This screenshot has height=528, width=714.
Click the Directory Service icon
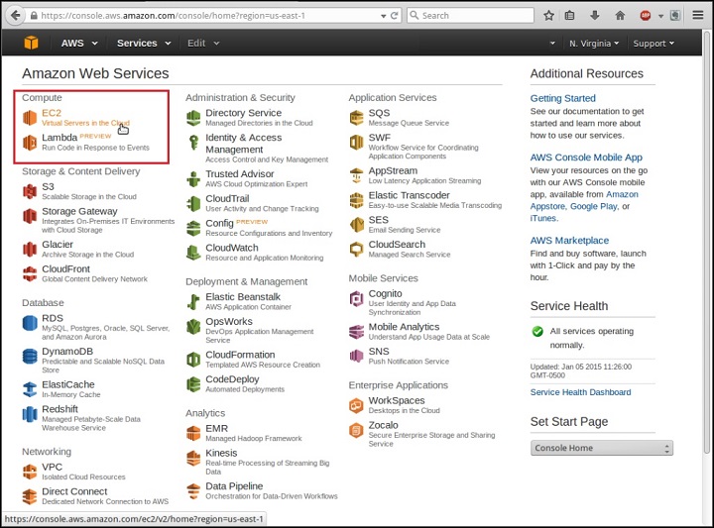coord(193,118)
